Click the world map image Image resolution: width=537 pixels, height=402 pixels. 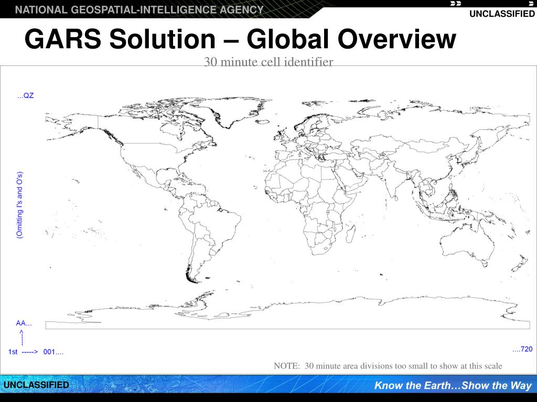point(288,214)
